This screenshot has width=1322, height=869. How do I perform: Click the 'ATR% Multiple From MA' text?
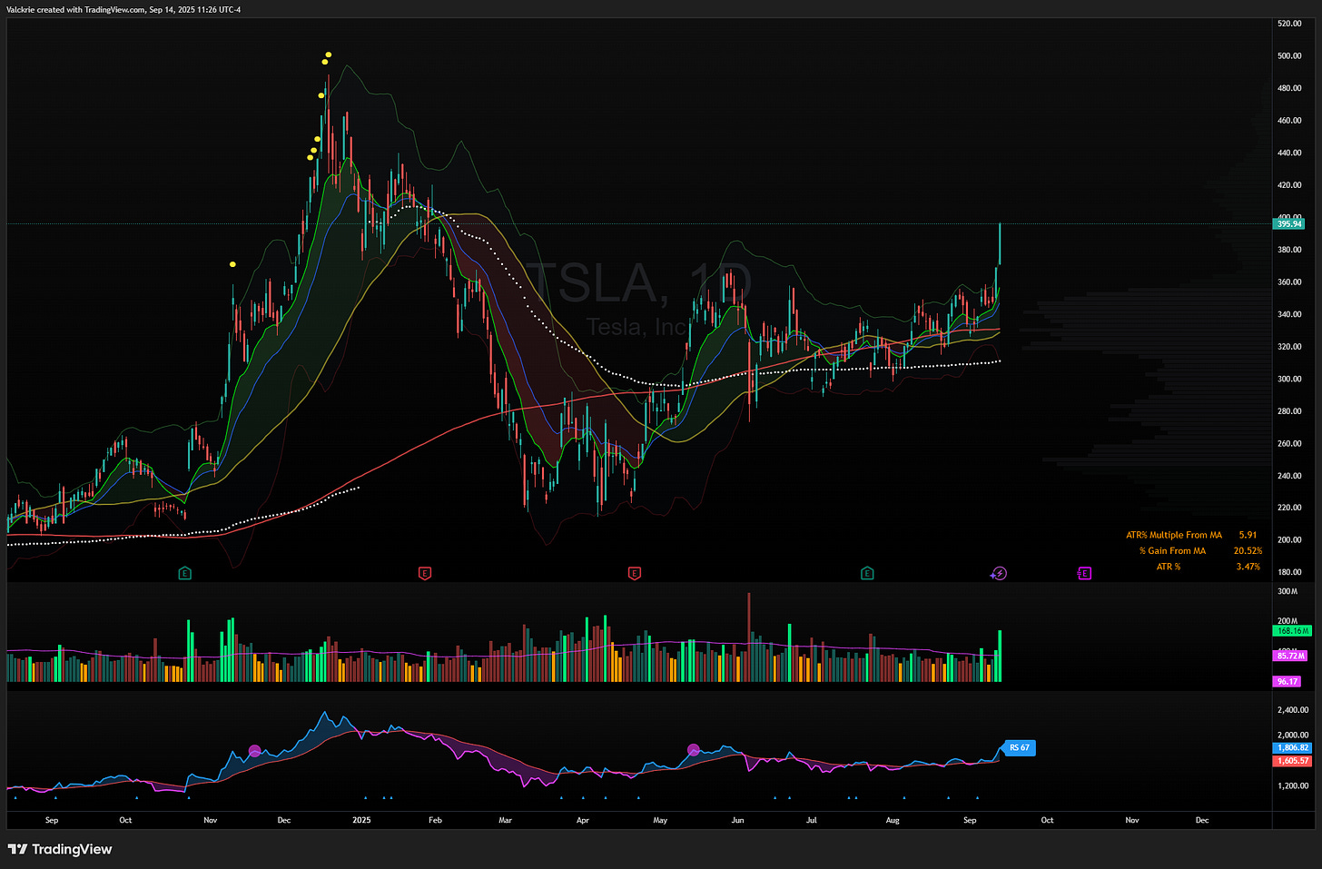point(1174,535)
